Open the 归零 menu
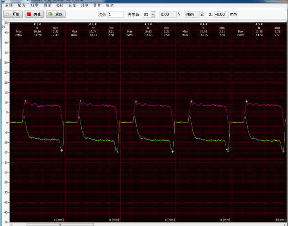288x226 pixels. (34, 5)
